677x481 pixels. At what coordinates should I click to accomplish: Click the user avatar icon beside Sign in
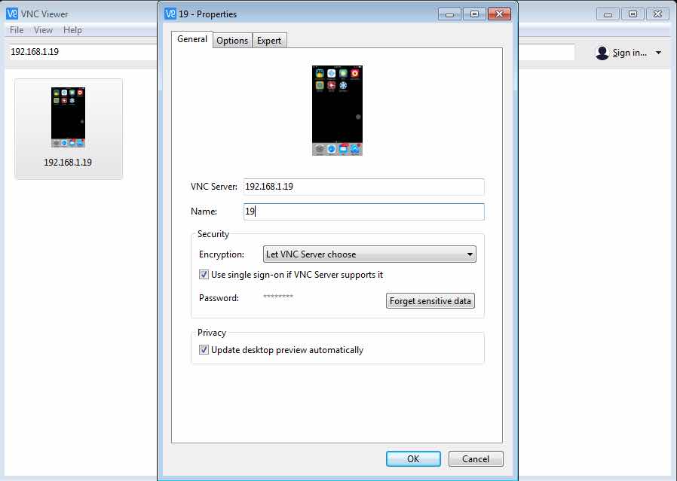[602, 53]
